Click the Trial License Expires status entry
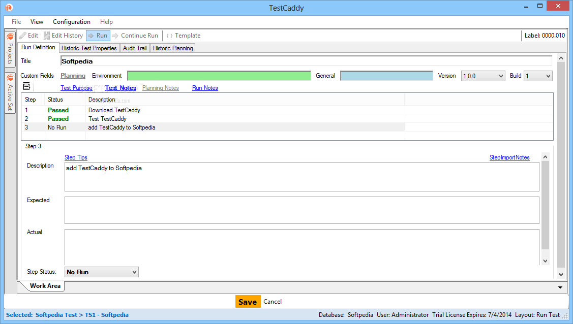The image size is (573, 324). click(x=472, y=315)
